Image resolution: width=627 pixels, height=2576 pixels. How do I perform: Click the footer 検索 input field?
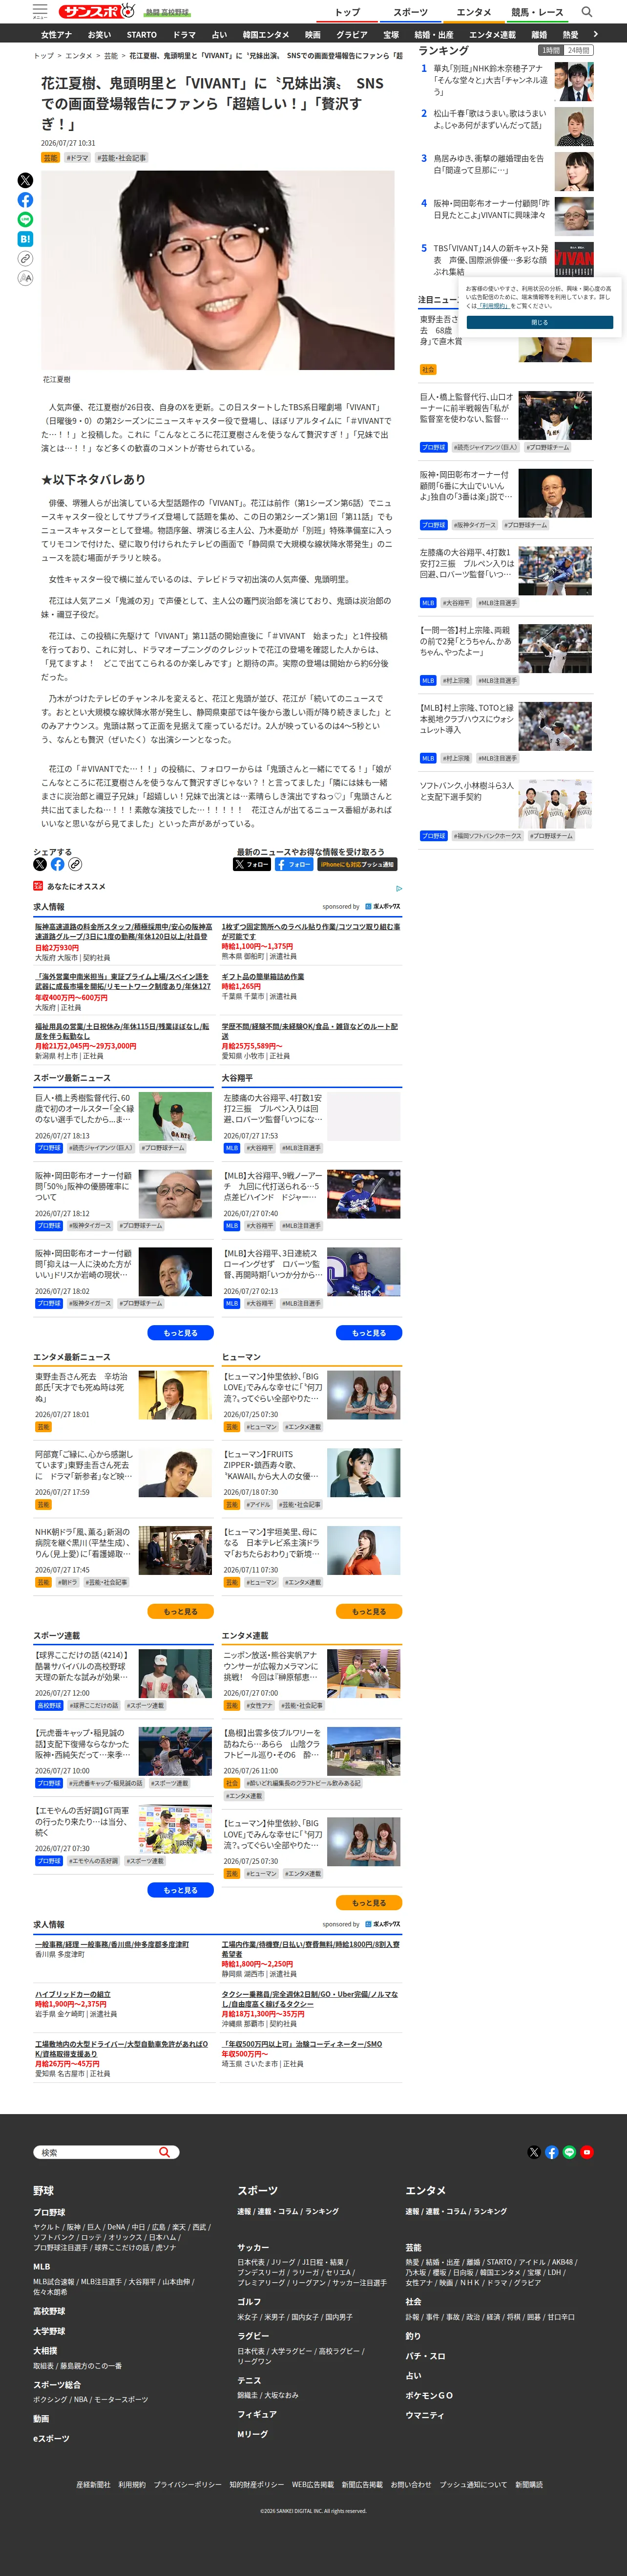coord(97,2152)
